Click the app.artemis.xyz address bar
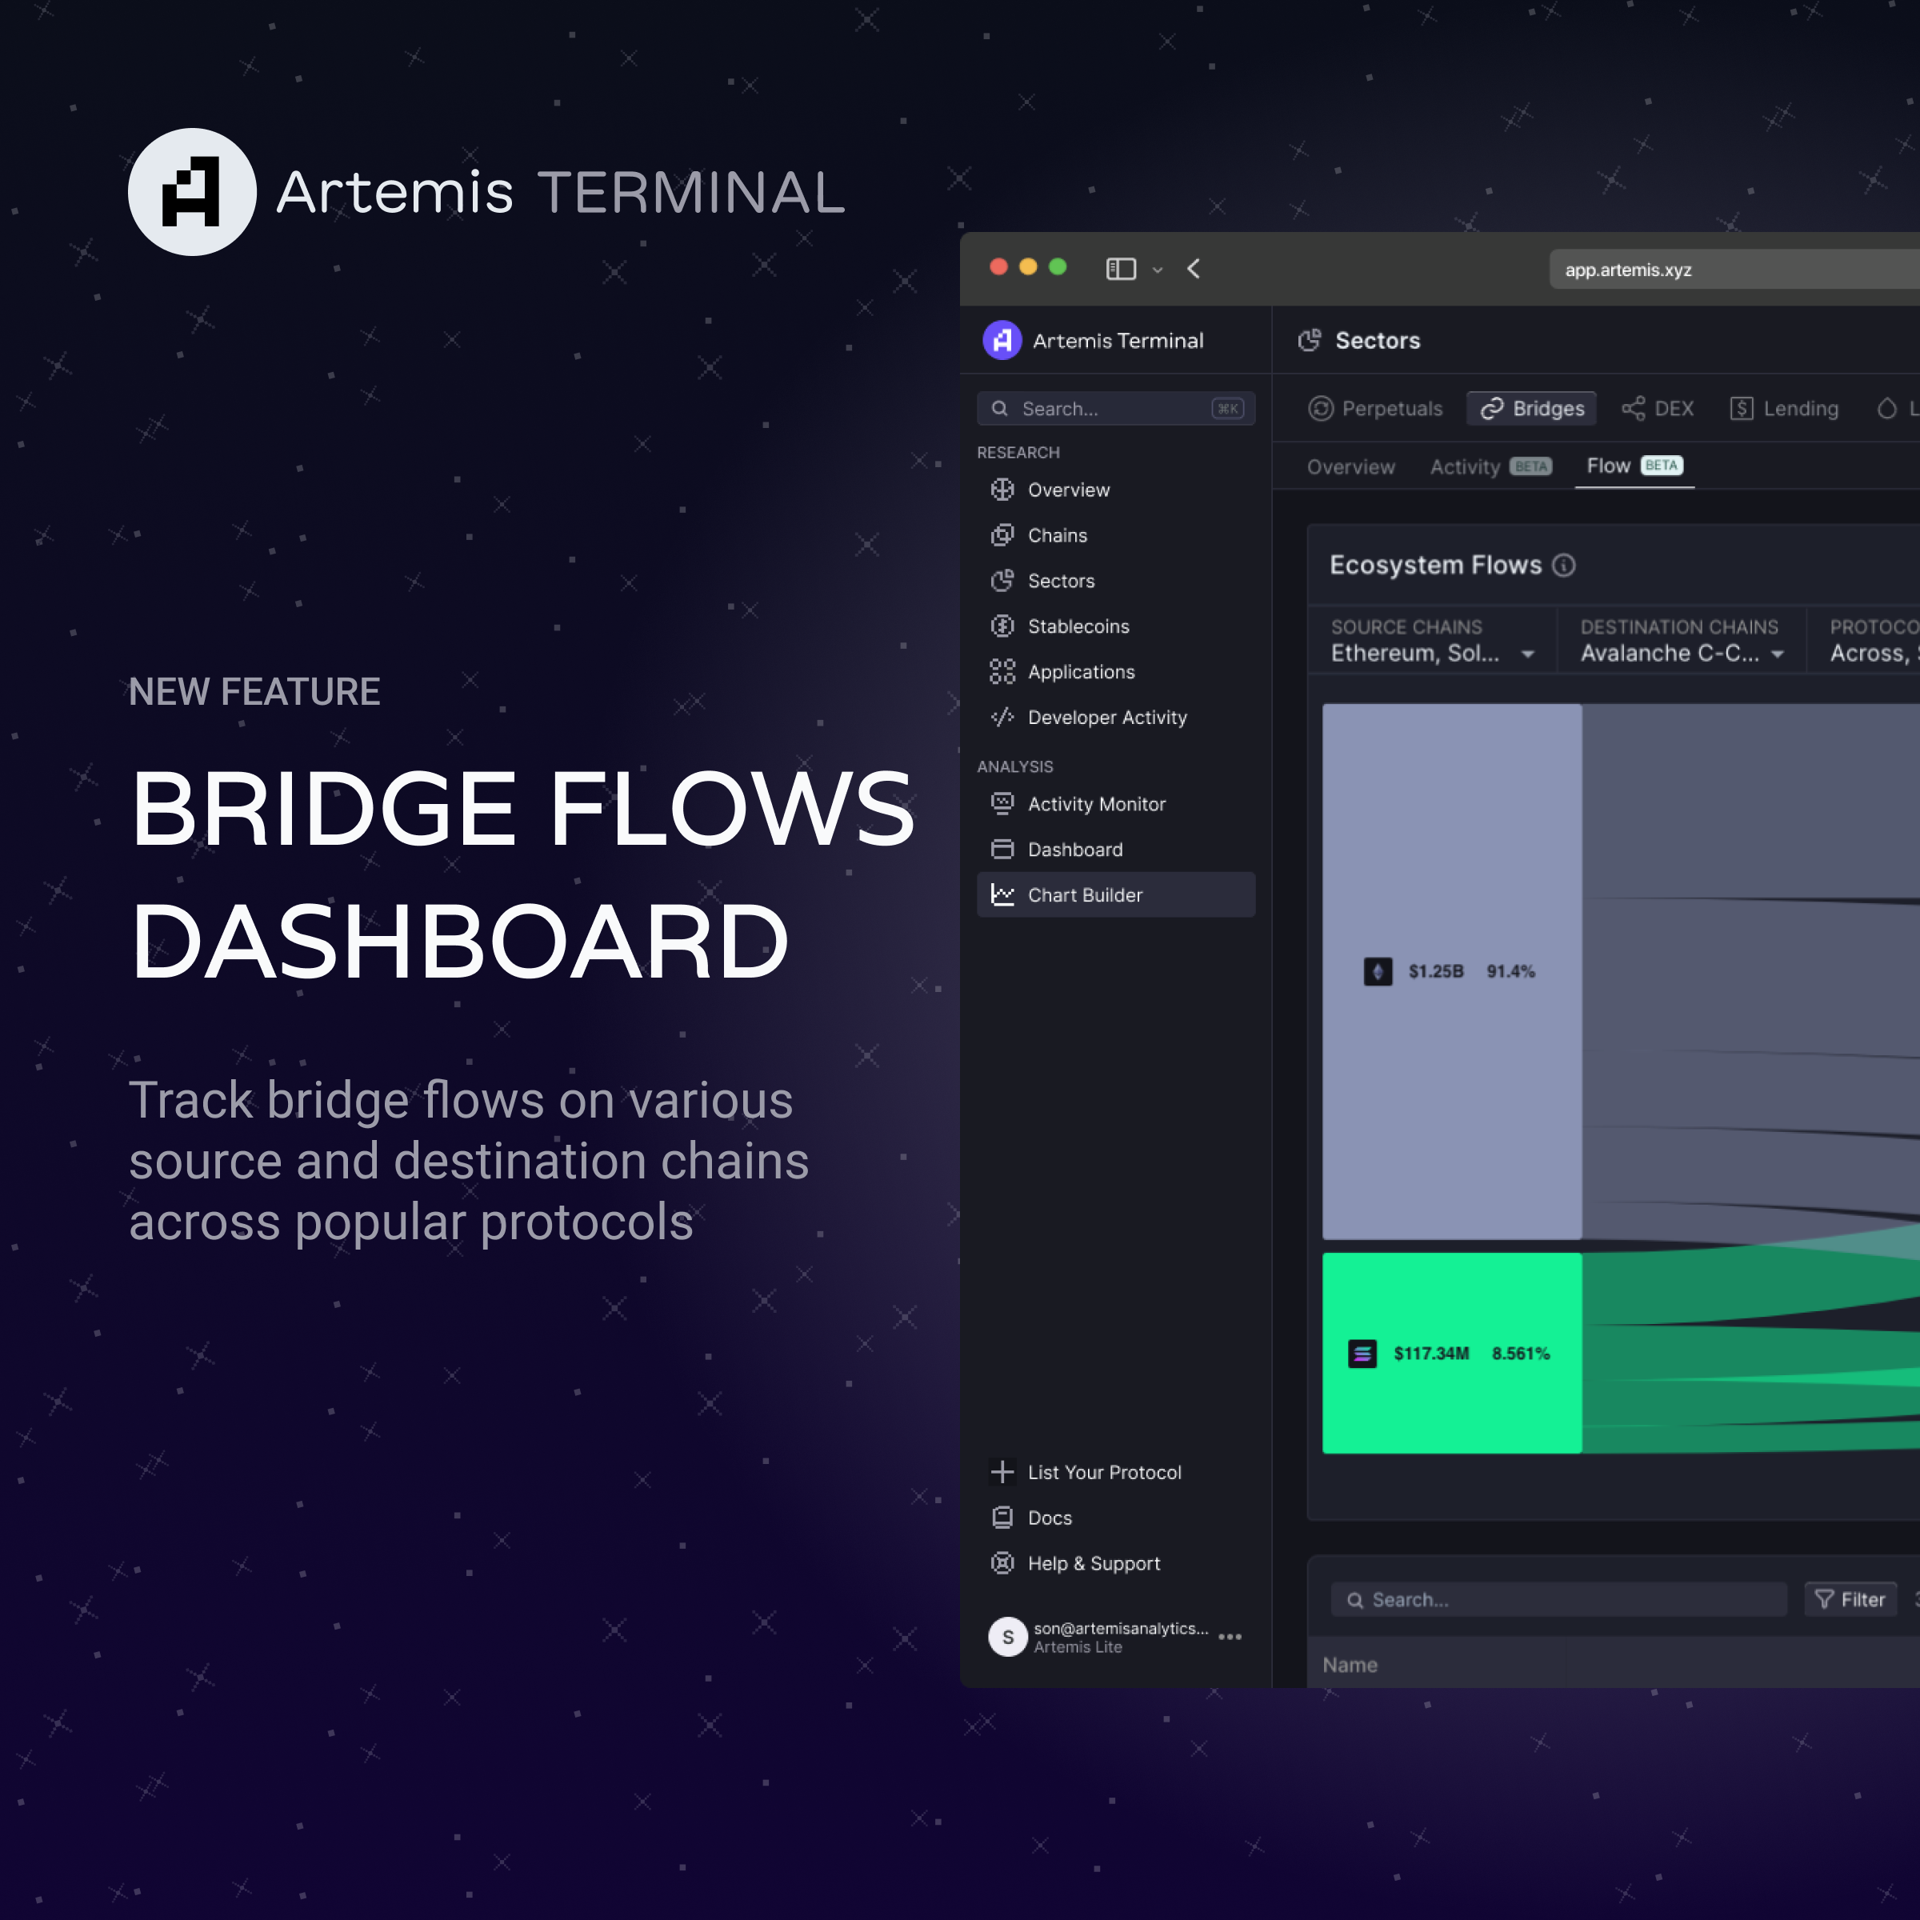 (x=1734, y=270)
